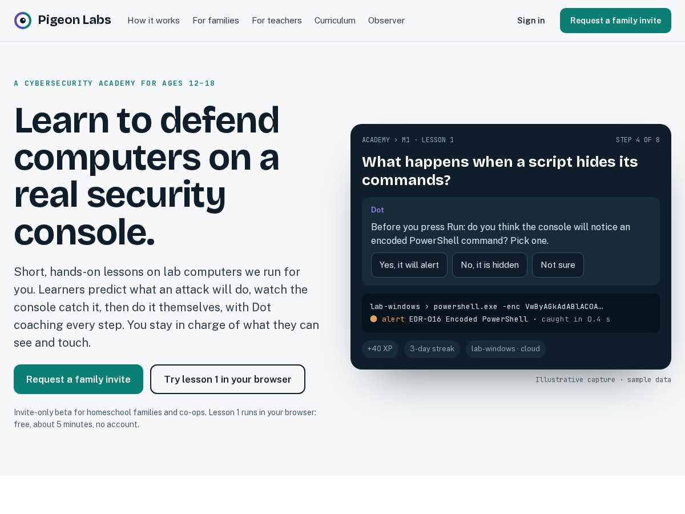Click the 'STEP 4 OF 8' indicator
Image resolution: width=685 pixels, height=514 pixels.
click(638, 140)
